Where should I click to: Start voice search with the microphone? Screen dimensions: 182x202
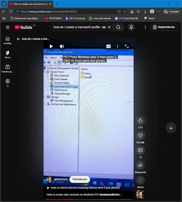click(131, 27)
